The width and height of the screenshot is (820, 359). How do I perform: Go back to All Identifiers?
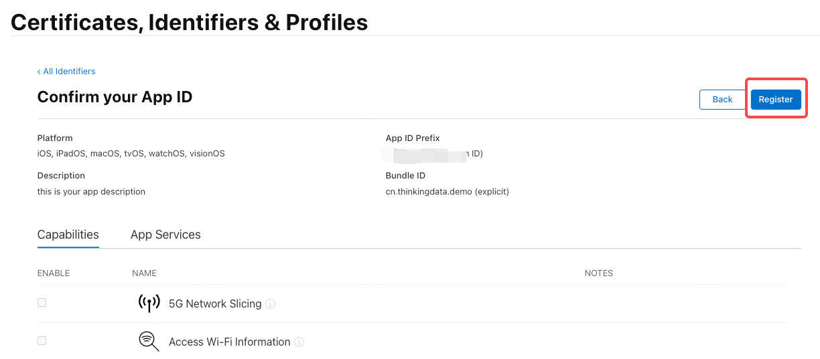coord(66,72)
